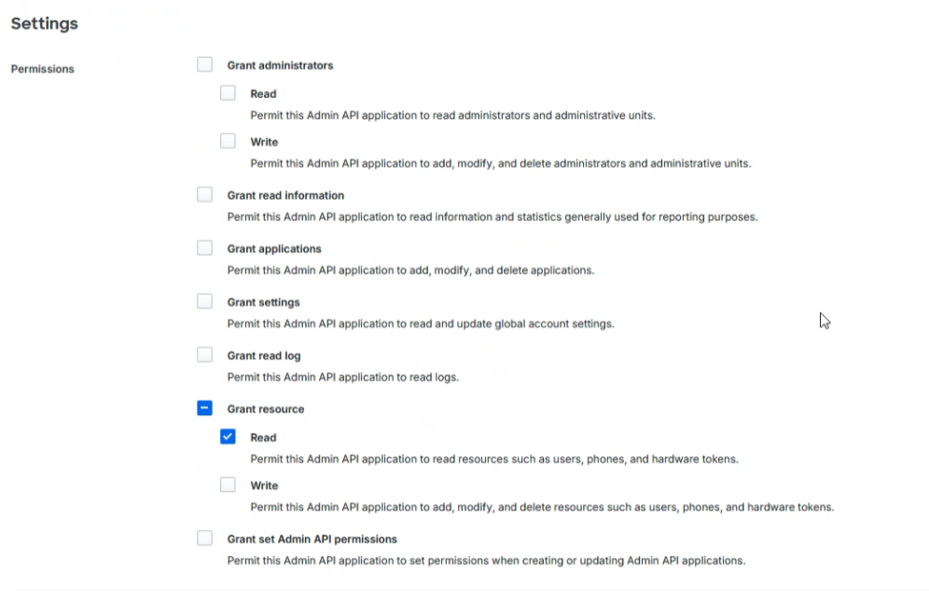Tick the Grant settings checkbox
The image size is (929, 599).
click(x=205, y=301)
